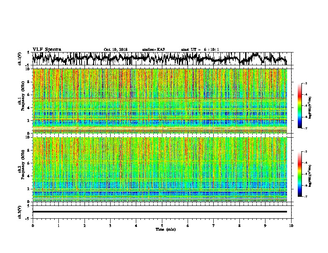Click time axis tick label "3"
328x253 pixels.
(110, 226)
